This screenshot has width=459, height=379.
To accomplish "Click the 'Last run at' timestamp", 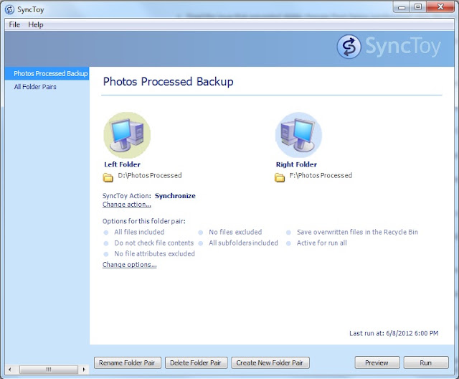I will pos(394,333).
